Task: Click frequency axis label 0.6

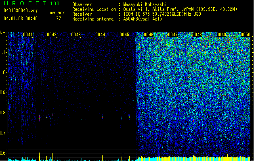Action: 4,153
